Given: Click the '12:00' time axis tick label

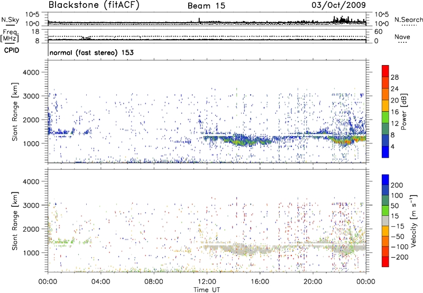Looking at the screenshot, I should coord(207,282).
